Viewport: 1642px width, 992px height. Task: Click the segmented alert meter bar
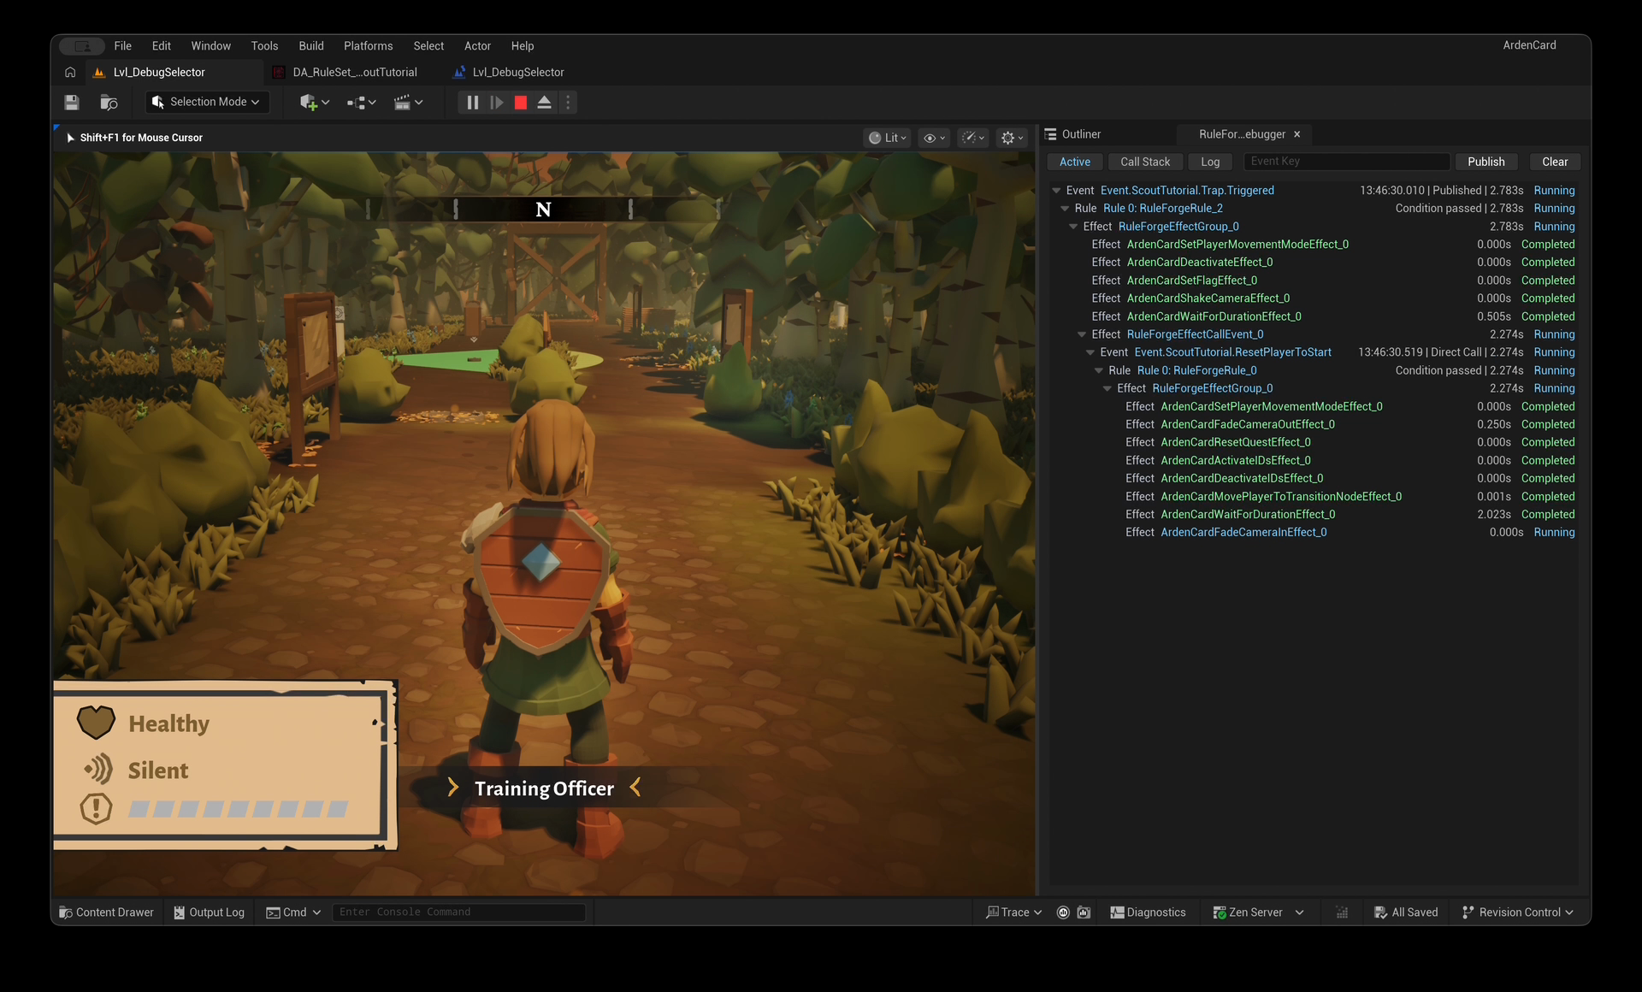pos(238,809)
